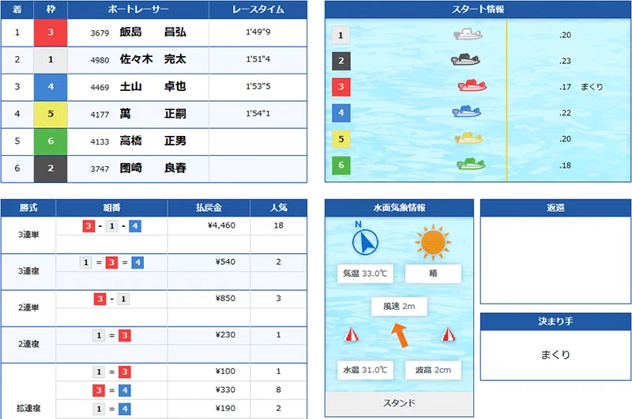The height and width of the screenshot is (419, 632).
Task: Click the sunny weather sun icon
Action: pos(433,243)
